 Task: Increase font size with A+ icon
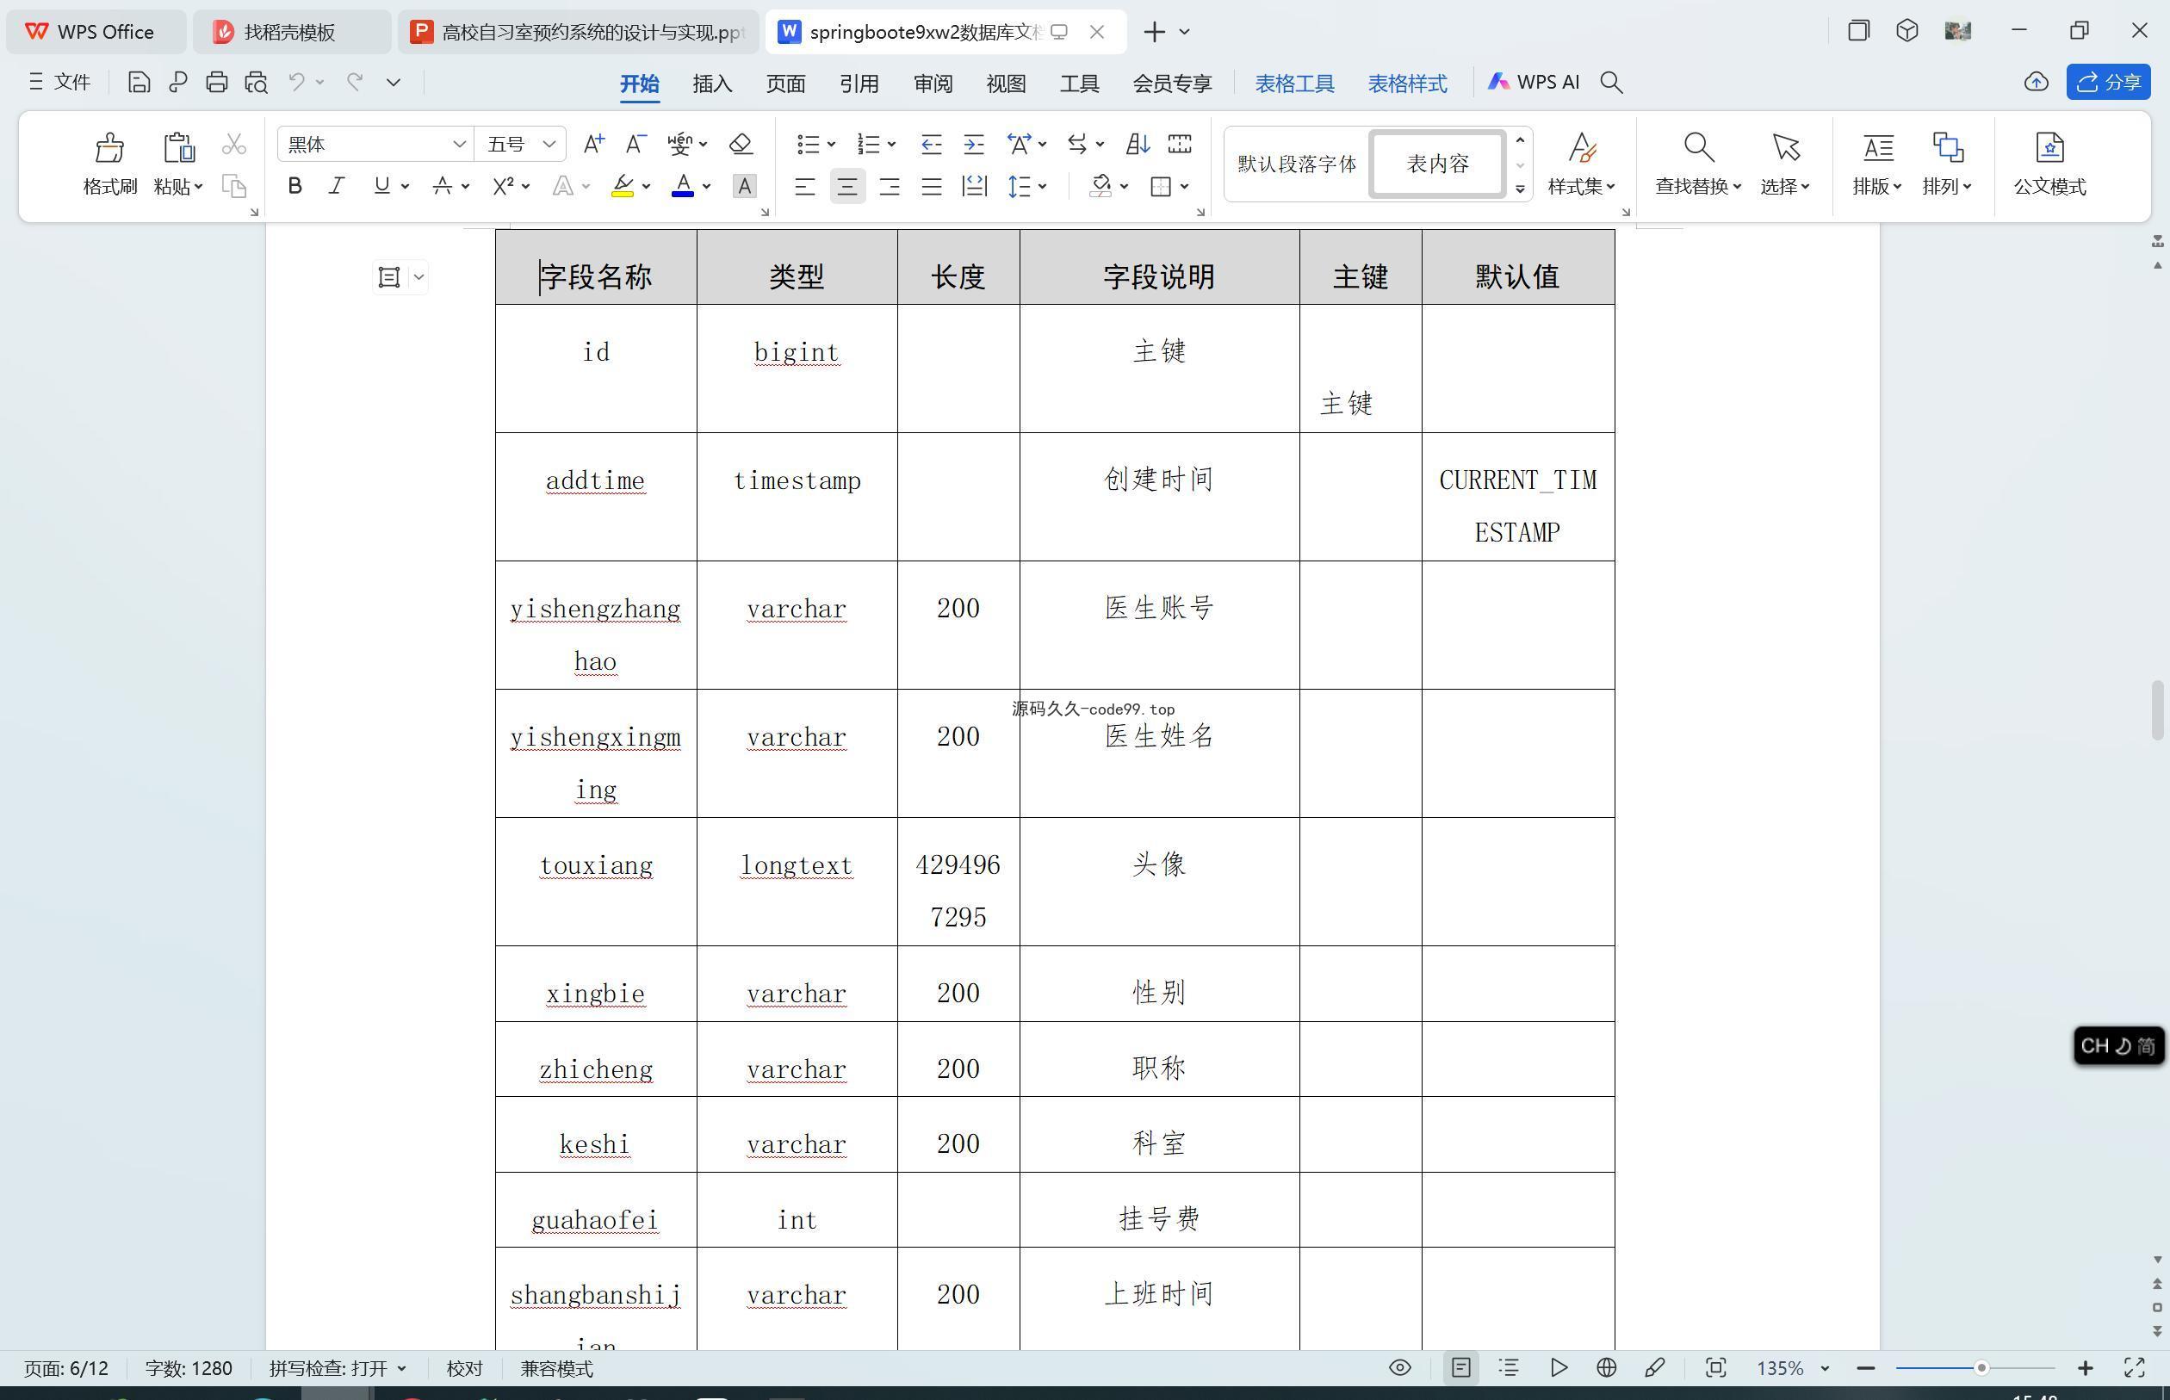[x=593, y=144]
